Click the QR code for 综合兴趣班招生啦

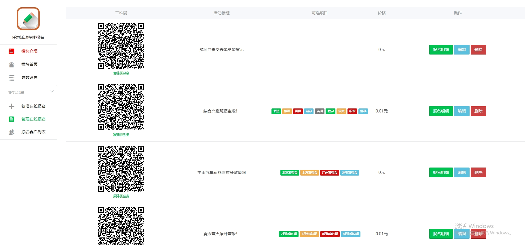click(121, 107)
